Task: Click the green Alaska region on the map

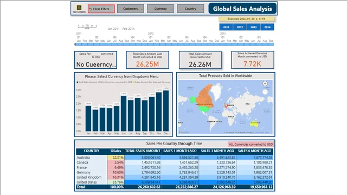Action: (193, 100)
